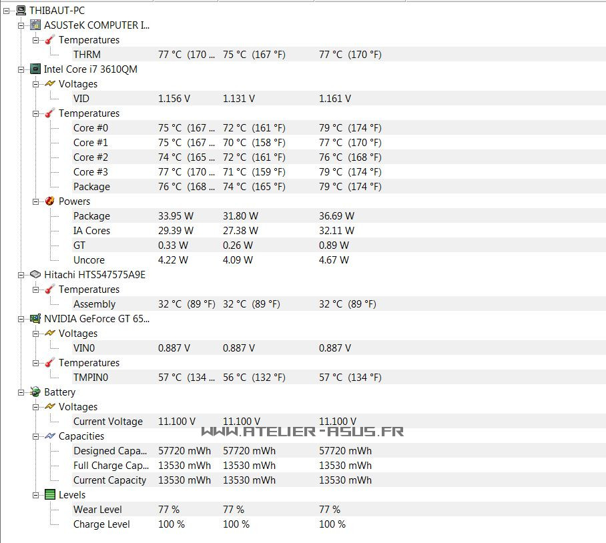Click the ASUSTeK motherboard icon
Image resolution: width=606 pixels, height=543 pixels.
[x=35, y=25]
